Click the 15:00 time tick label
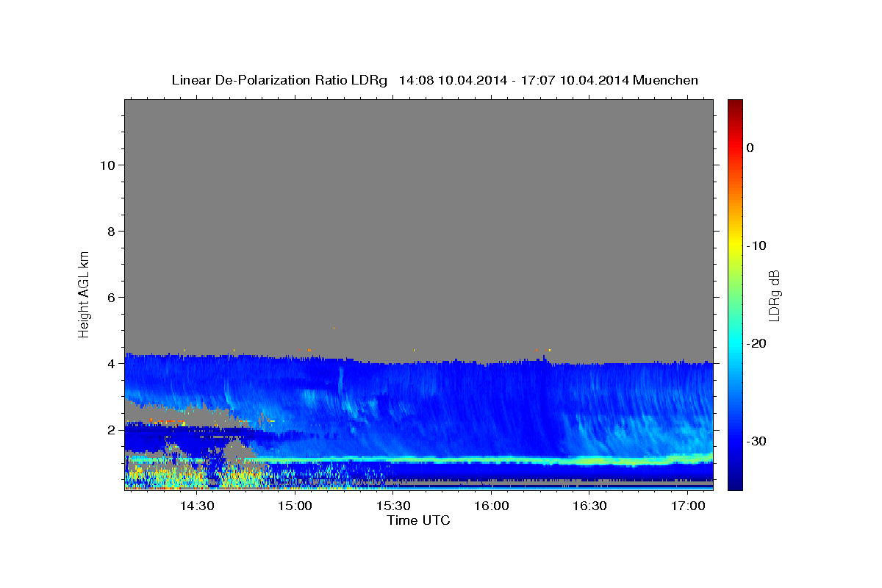Screen dimensions: 882x588 coord(295,506)
